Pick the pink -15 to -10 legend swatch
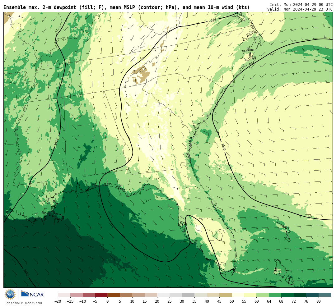The height and width of the screenshot is (307, 336). point(77,295)
